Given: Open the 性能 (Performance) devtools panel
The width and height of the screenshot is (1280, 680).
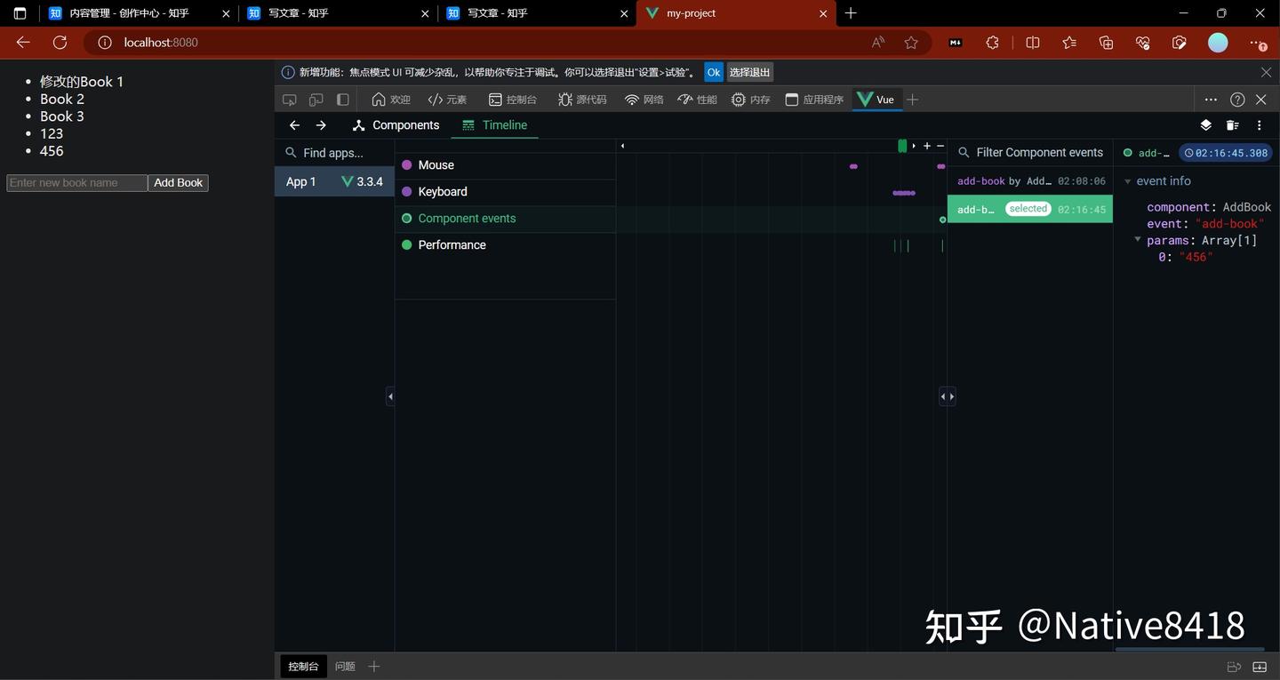Looking at the screenshot, I should (x=698, y=100).
